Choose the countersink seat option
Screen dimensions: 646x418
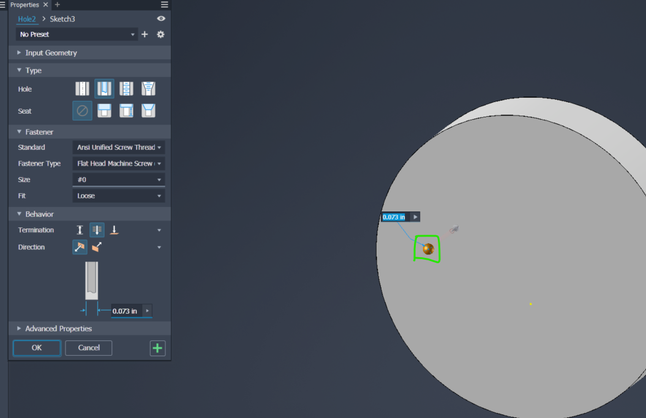point(148,111)
